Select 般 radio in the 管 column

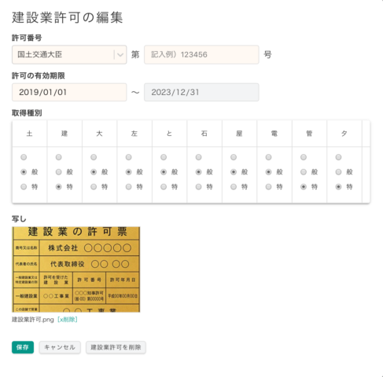coord(304,172)
